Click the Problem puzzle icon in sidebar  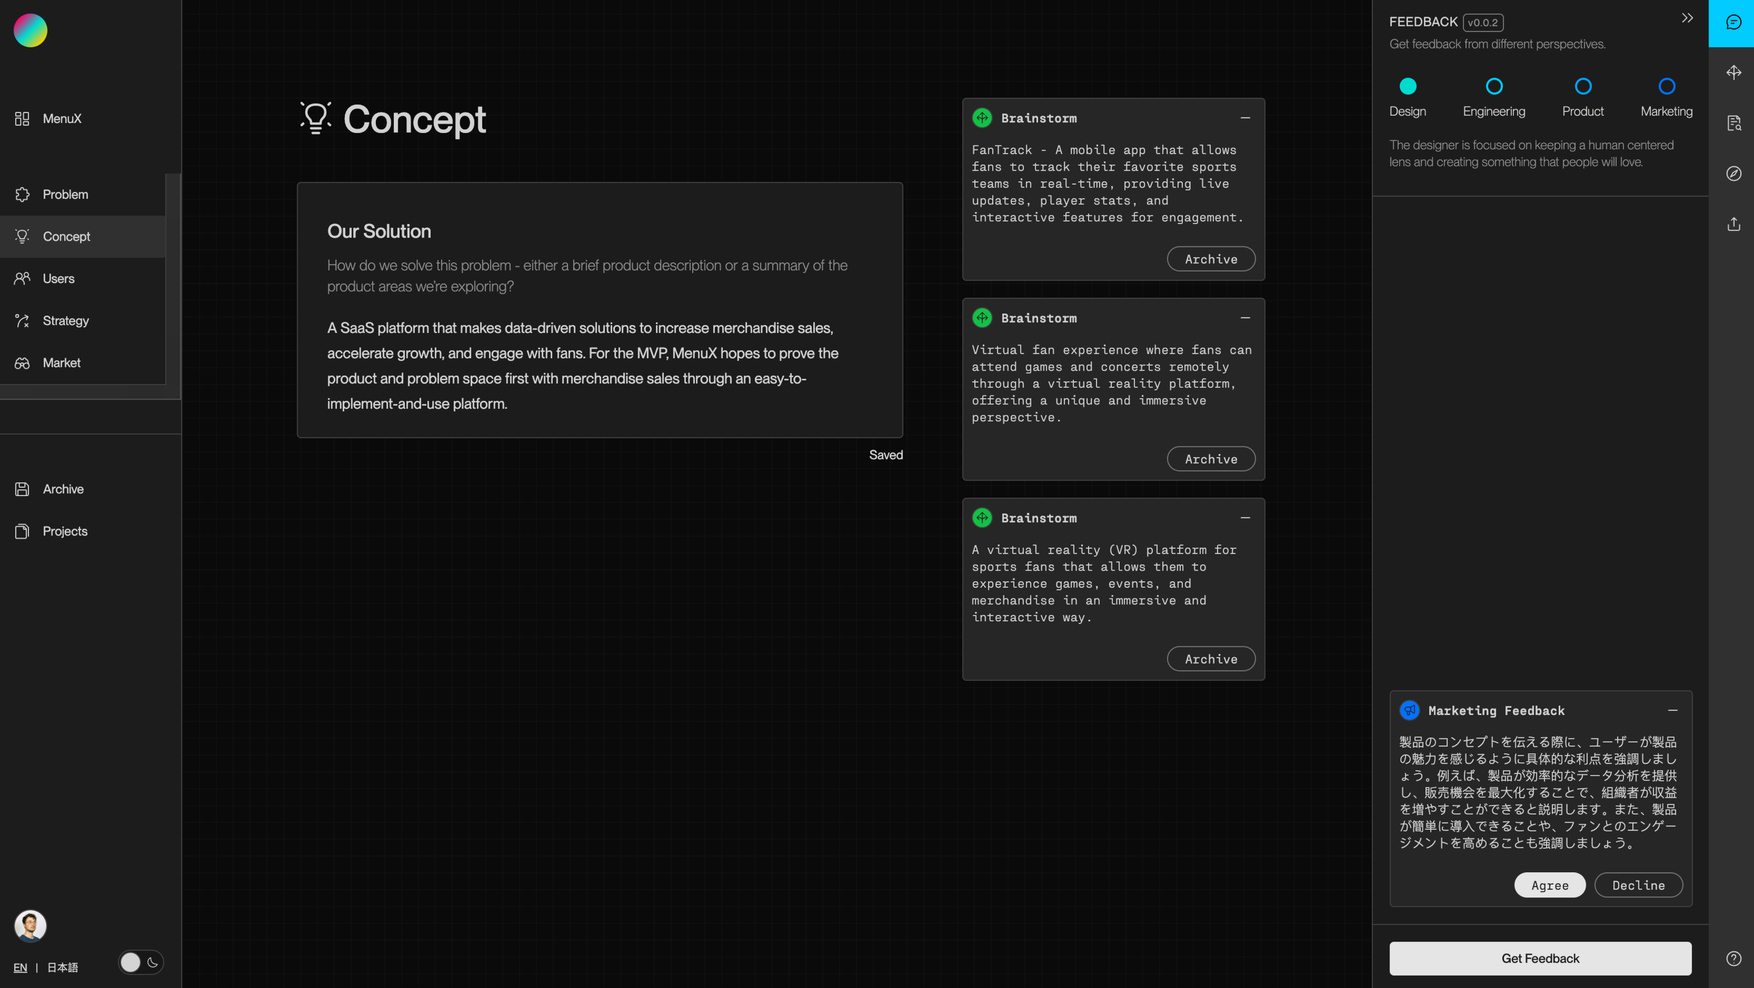coord(22,195)
